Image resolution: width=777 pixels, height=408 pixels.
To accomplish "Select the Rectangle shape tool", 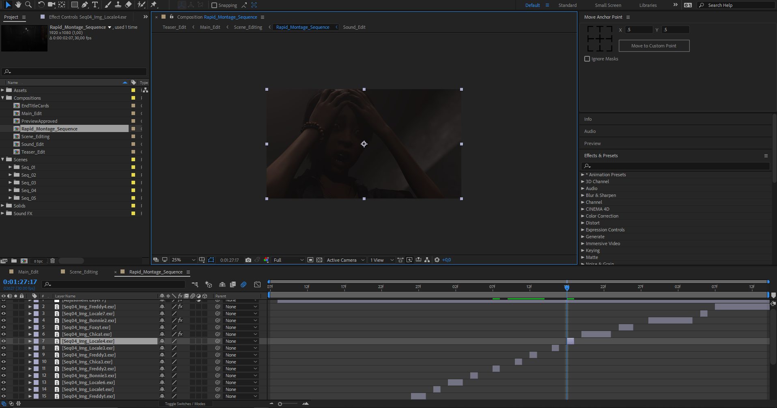I will [75, 5].
